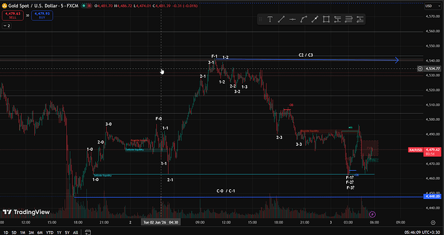444x235 pixels.
Task: Toggle the market status indicator pill
Action: point(87,6)
